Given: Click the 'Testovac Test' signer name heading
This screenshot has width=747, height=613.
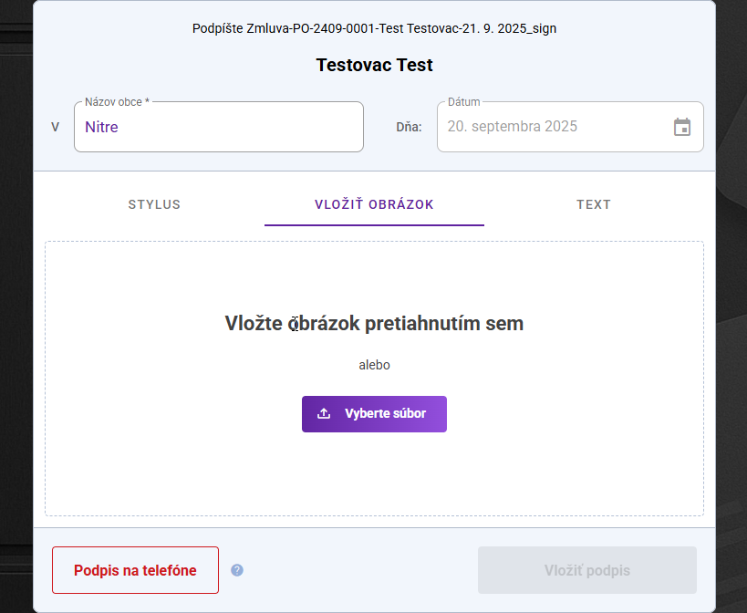Looking at the screenshot, I should (x=374, y=65).
